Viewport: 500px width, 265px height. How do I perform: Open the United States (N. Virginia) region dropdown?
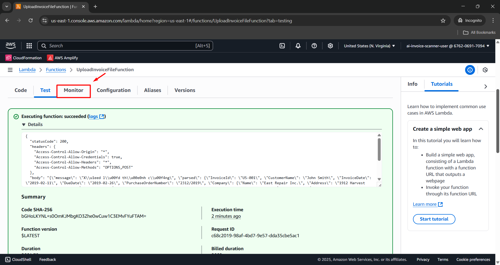pyautogui.click(x=369, y=46)
